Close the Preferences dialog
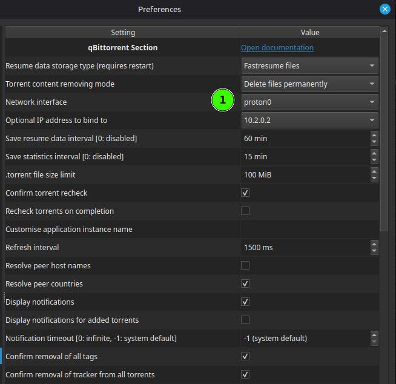This screenshot has height=384, width=396. coord(385,9)
